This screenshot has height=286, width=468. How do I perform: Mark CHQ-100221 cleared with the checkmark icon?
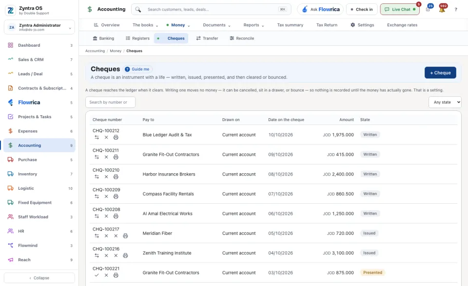97,275
